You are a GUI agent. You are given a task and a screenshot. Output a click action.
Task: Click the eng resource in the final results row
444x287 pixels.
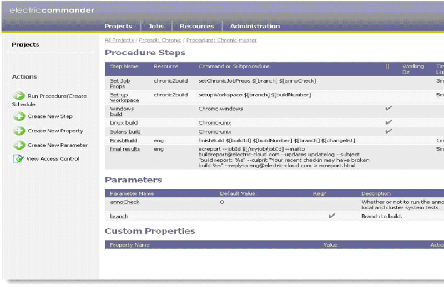pyautogui.click(x=159, y=149)
